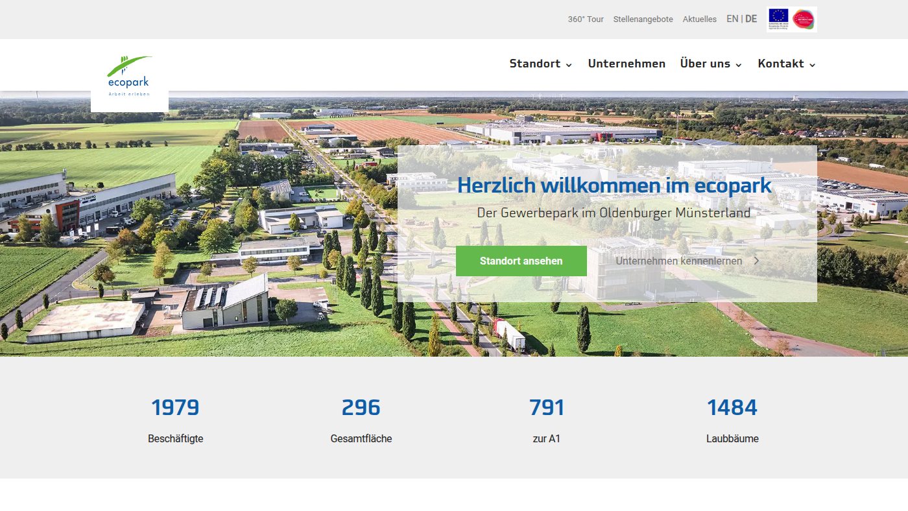The height and width of the screenshot is (511, 908).
Task: Open the Standort navigation item
Action: [535, 64]
